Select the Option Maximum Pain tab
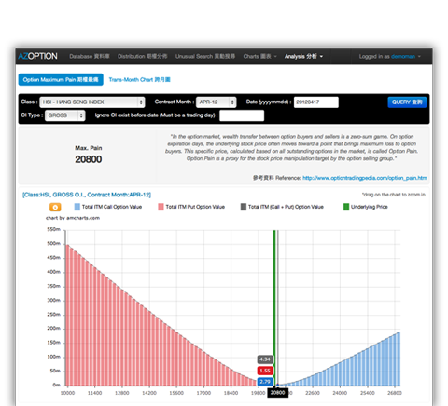Image resolution: width=448 pixels, height=406 pixels. coord(61,80)
